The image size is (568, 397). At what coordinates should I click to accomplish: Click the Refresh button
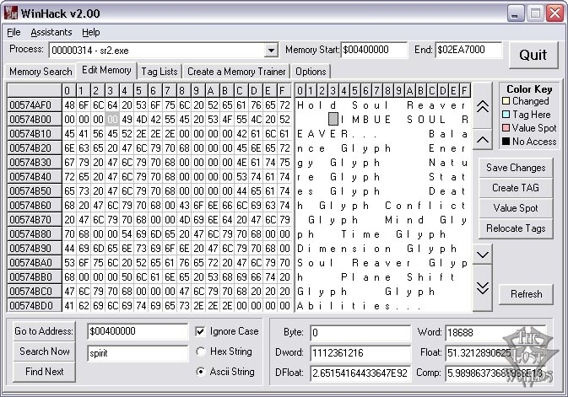(526, 294)
